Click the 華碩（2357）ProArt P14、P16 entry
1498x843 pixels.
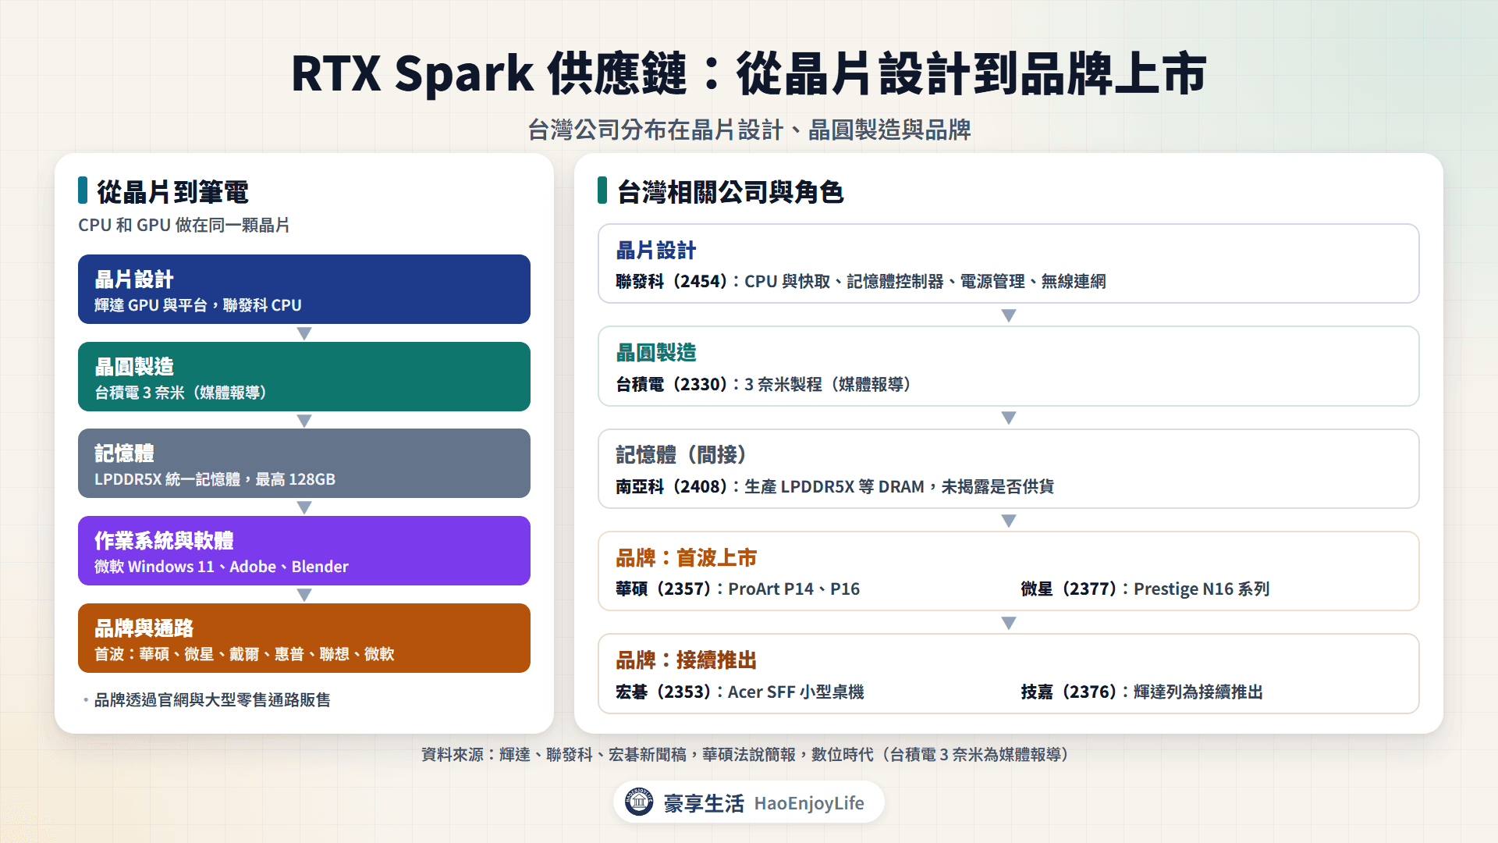[x=738, y=589]
